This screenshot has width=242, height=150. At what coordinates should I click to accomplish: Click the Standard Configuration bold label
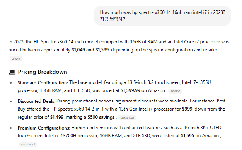[x=43, y=83]
